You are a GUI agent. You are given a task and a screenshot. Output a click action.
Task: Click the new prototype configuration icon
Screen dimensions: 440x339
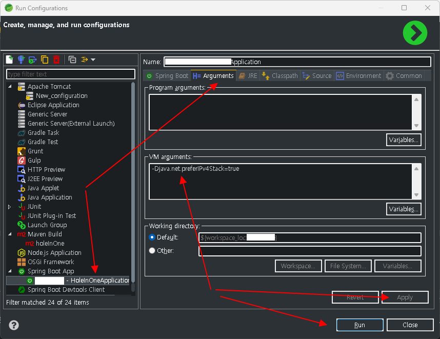click(x=21, y=59)
